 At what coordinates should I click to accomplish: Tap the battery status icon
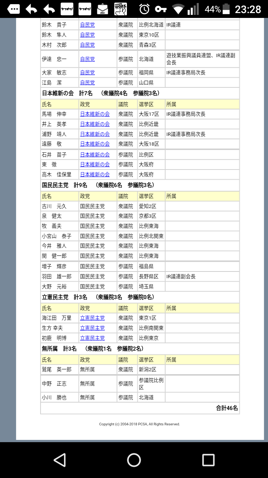227,9
